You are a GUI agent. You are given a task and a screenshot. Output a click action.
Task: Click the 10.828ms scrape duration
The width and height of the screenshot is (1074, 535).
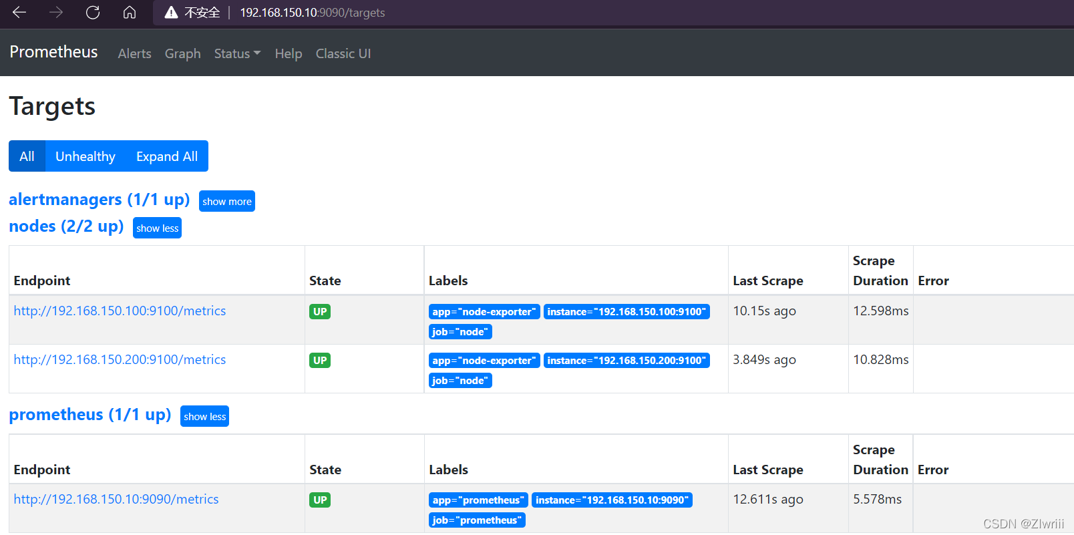(x=881, y=359)
